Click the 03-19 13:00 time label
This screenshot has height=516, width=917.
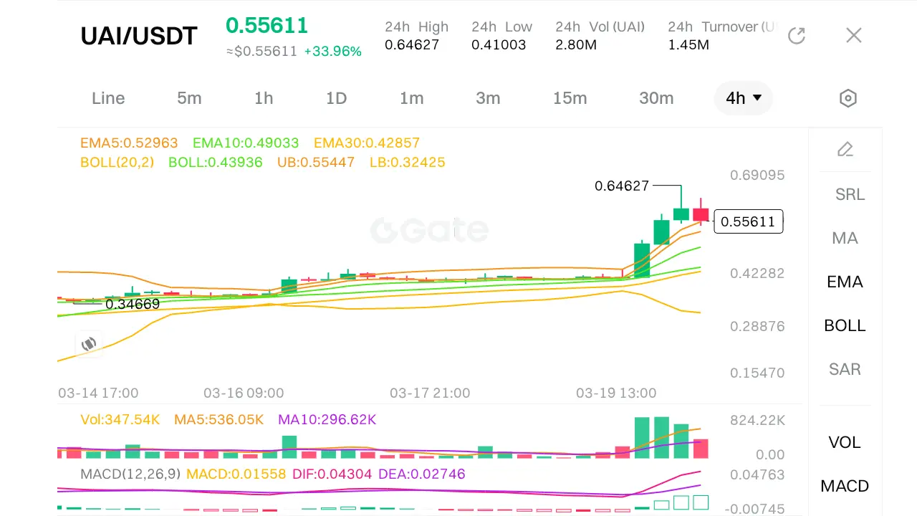click(x=616, y=393)
